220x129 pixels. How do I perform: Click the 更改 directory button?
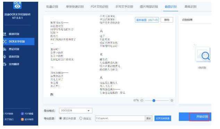(149, 119)
